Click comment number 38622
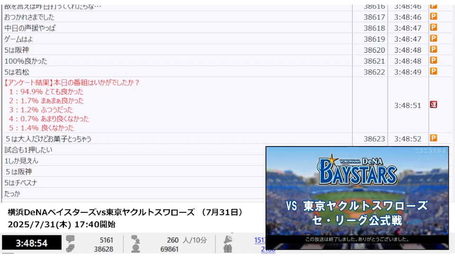 [x=374, y=72]
